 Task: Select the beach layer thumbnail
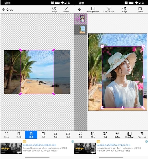coord(82,30)
